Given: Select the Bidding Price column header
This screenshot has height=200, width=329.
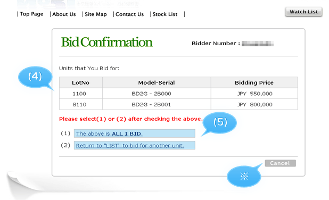Looking at the screenshot, I should pos(254,82).
